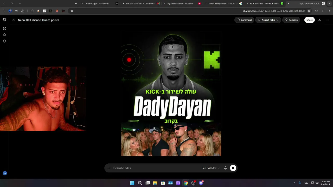This screenshot has height=187, width=333.
Task: Show hidden system tray icons
Action: click(x=294, y=183)
